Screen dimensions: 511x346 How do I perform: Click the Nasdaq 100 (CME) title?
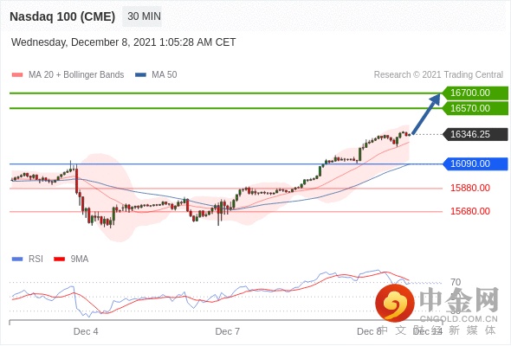(62, 16)
